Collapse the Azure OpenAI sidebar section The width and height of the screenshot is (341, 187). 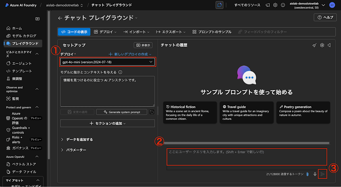pyautogui.click(x=37, y=156)
